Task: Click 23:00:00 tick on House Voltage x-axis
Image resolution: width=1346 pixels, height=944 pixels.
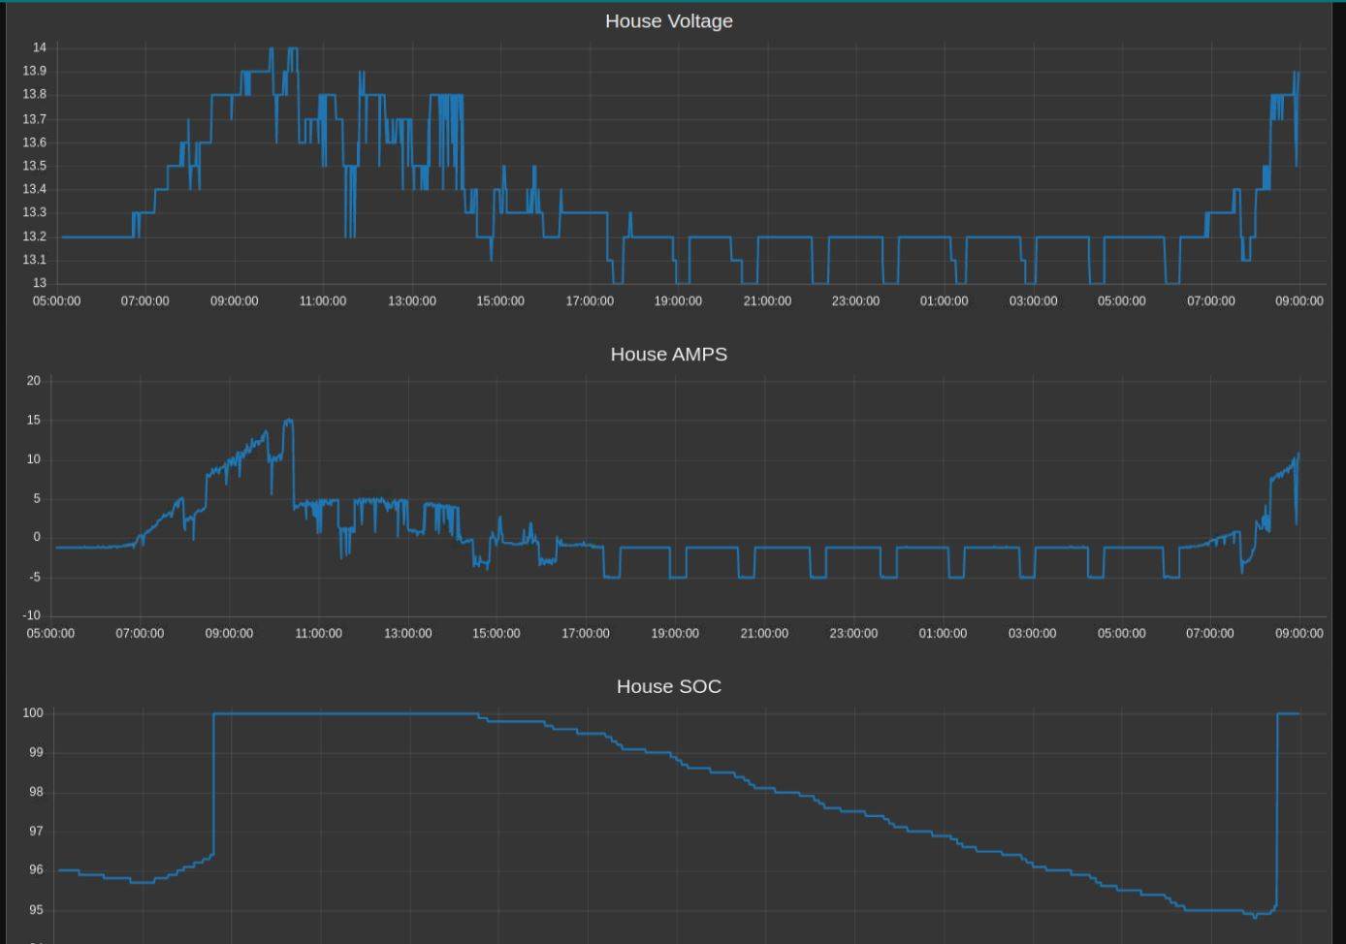Action: 855,301
